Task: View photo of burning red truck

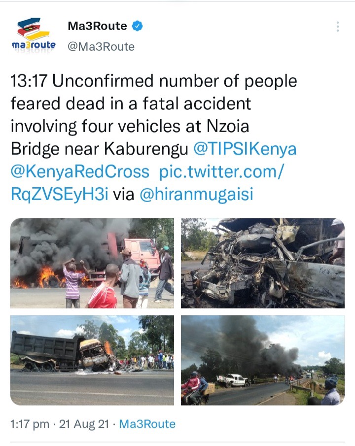Action: [x=92, y=263]
